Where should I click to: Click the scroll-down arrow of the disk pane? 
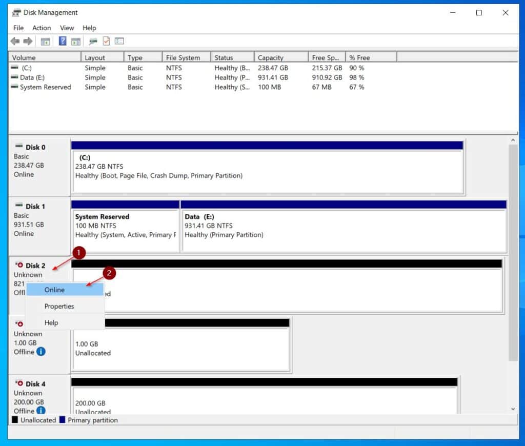click(x=513, y=409)
